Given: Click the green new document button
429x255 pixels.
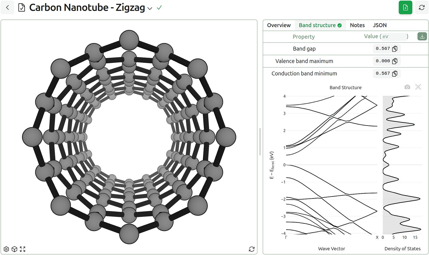Looking at the screenshot, I should tap(405, 8).
